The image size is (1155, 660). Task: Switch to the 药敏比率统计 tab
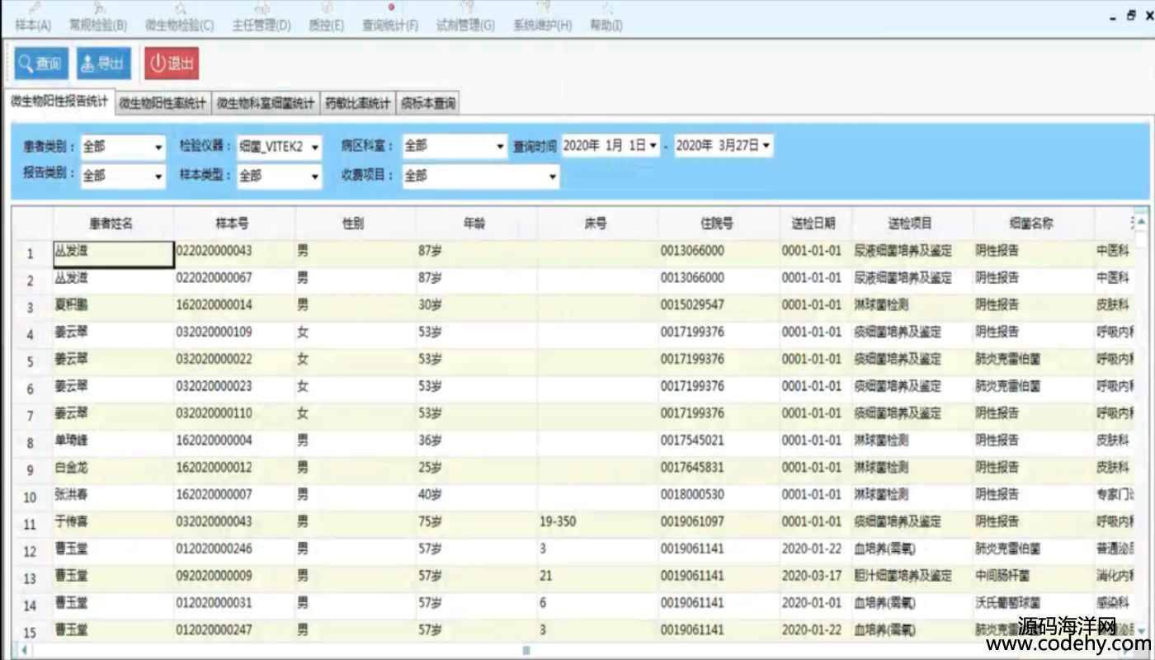pyautogui.click(x=357, y=103)
